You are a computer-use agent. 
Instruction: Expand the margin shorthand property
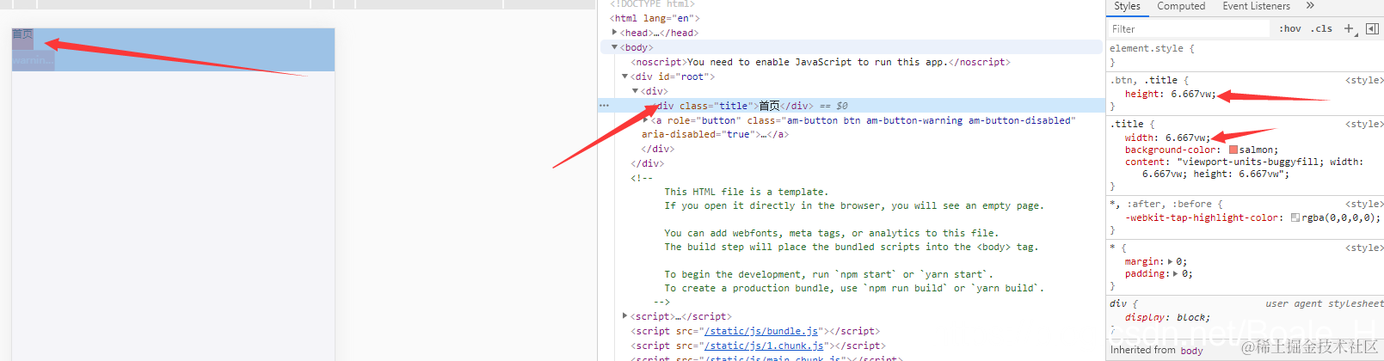[x=1170, y=261]
